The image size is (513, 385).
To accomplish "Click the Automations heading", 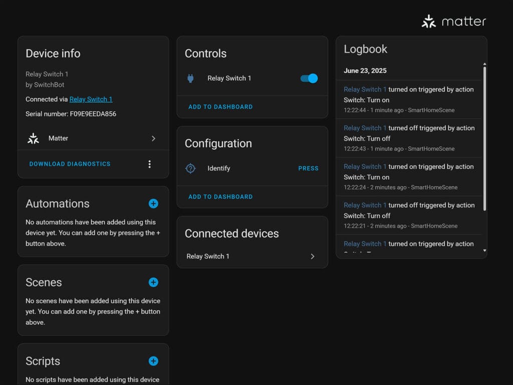I will [x=58, y=204].
